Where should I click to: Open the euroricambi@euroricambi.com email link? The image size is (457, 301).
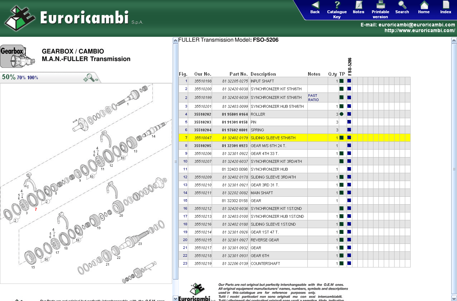417,25
